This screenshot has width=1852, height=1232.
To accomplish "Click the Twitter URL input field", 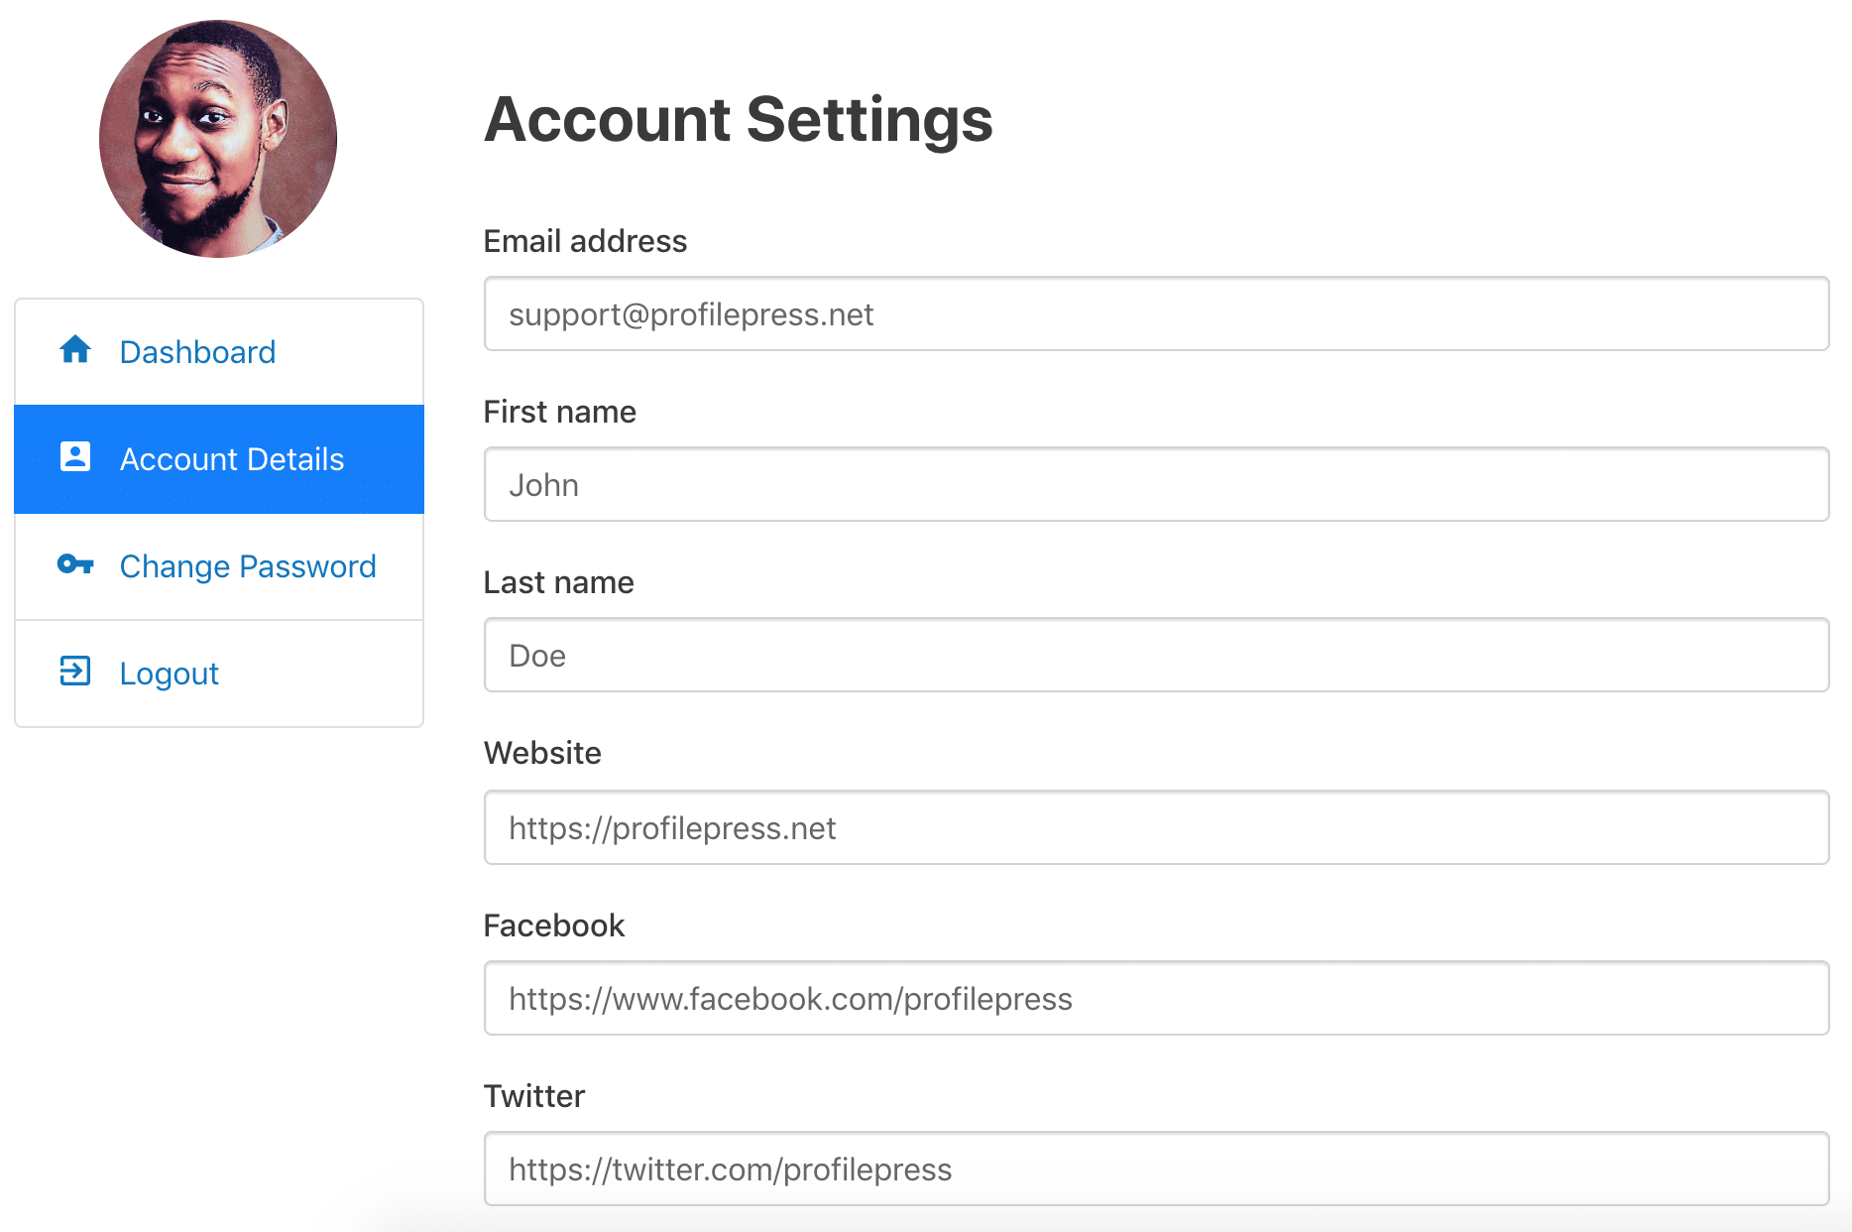I will (x=1156, y=1169).
